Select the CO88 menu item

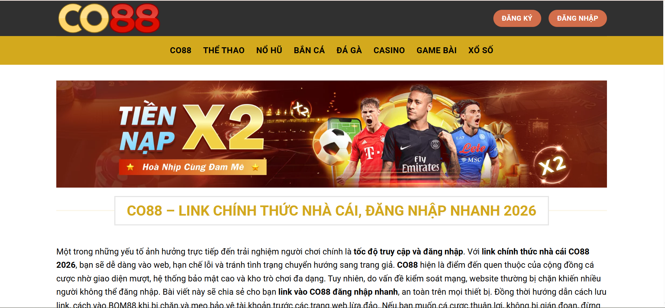[x=180, y=50]
